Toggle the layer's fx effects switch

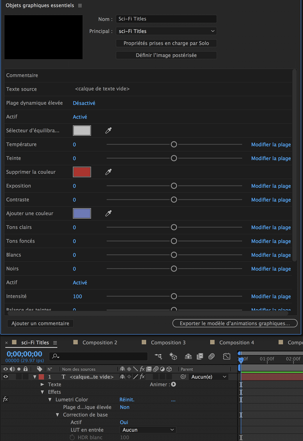point(142,376)
